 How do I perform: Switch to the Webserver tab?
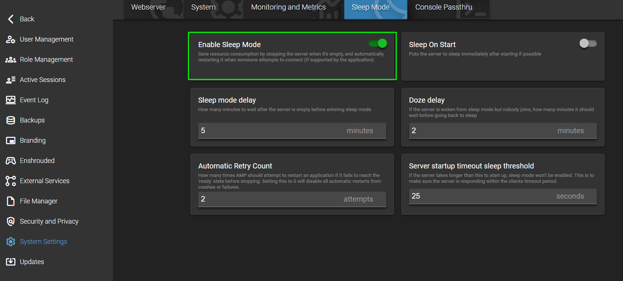[x=148, y=7]
